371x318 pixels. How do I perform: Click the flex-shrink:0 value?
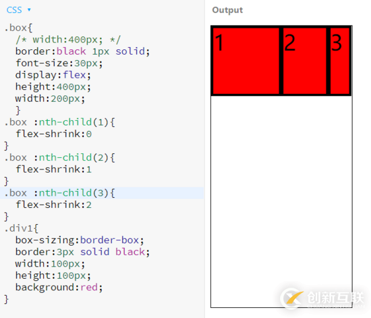pos(89,134)
